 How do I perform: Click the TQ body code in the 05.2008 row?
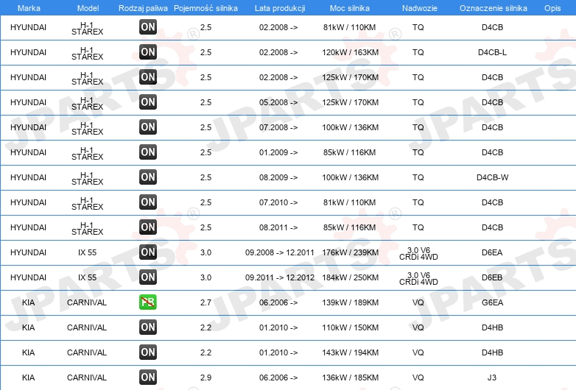pyautogui.click(x=418, y=102)
